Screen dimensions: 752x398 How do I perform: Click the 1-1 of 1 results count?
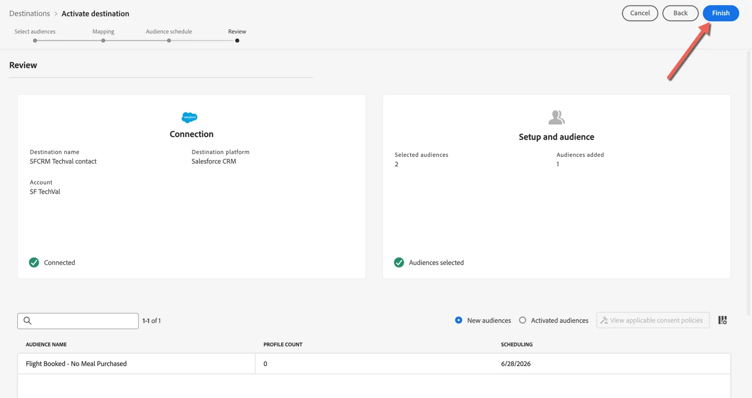(152, 321)
